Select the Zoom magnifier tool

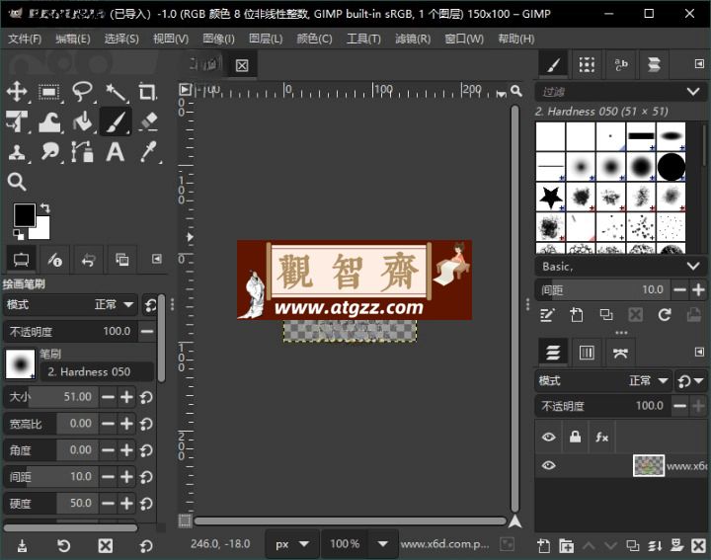click(17, 182)
